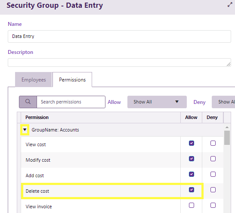The height and width of the screenshot is (213, 235).
Task: Click the Allow column header
Action: [x=191, y=117]
